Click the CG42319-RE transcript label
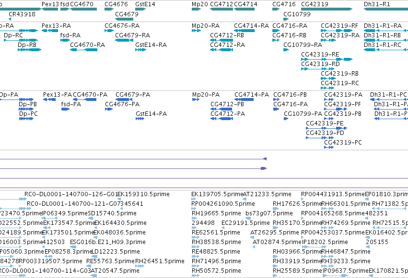The width and height of the screenshot is (408, 278). click(320, 55)
